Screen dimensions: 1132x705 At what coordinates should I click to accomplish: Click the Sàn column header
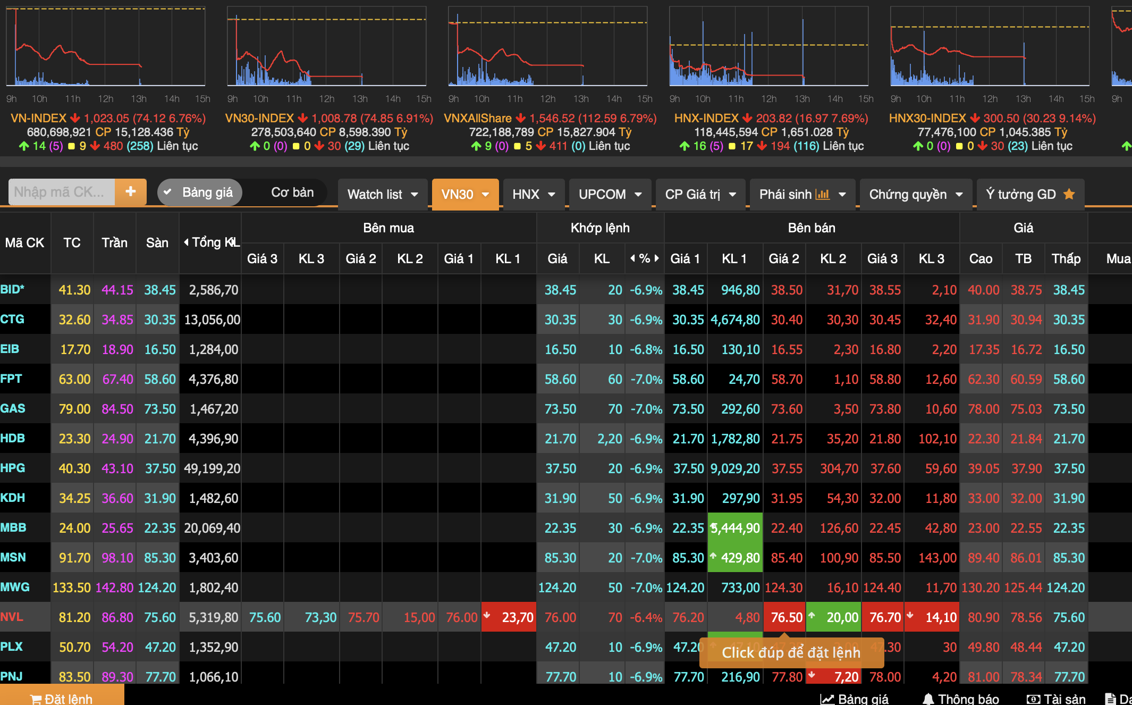pos(157,243)
